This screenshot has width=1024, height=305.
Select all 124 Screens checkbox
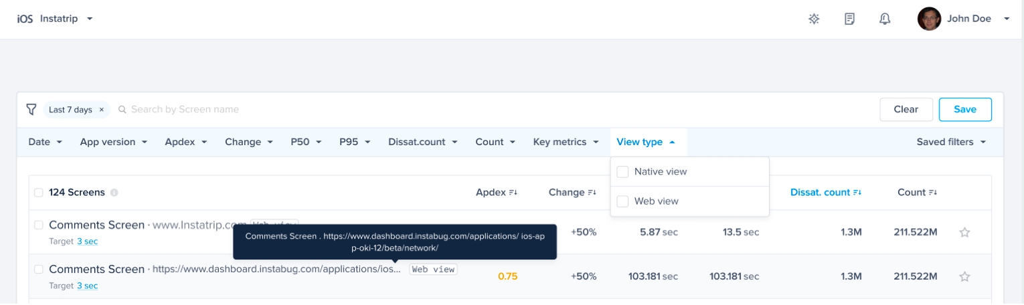pyautogui.click(x=39, y=193)
